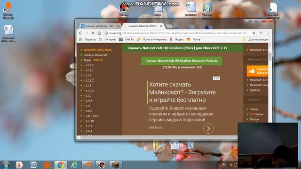
Task: Select version 1.12.1 in sidebar
Action: [x=89, y=70]
